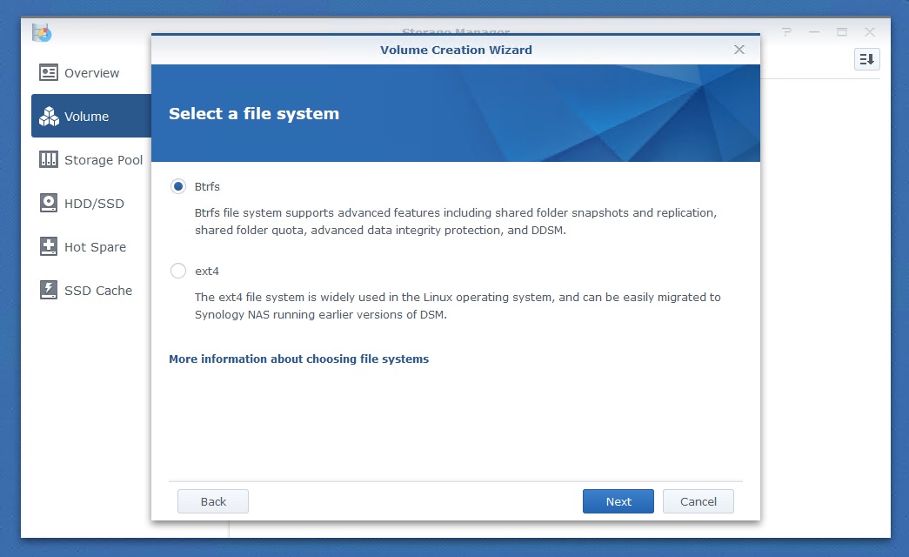
Task: Go Back to the previous wizard step
Action: point(213,501)
